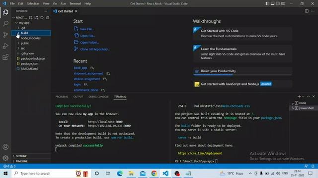Switch to the OUTPUT panel tab

click(x=79, y=97)
